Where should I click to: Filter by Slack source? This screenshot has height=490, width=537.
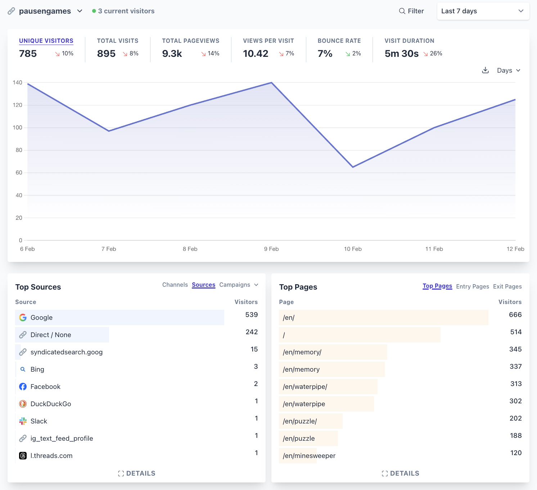pyautogui.click(x=39, y=421)
